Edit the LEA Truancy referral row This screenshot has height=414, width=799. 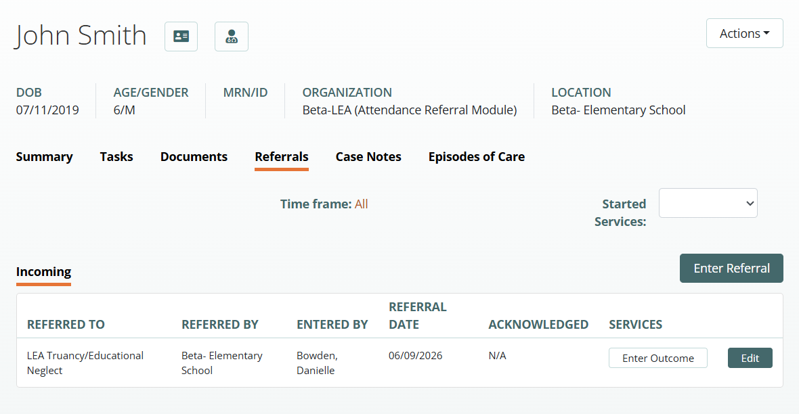750,358
